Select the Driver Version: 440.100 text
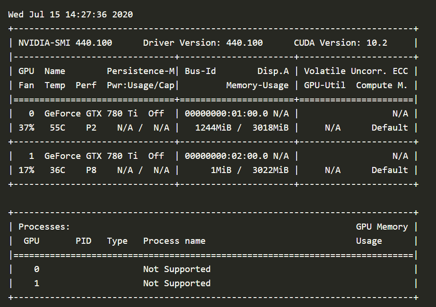Image resolution: width=436 pixels, height=307 pixels. [203, 43]
